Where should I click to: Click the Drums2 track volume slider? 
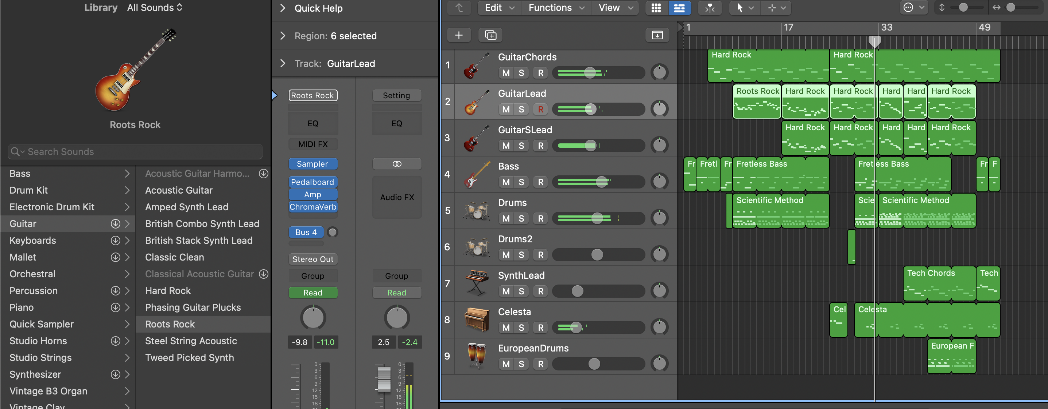598,255
